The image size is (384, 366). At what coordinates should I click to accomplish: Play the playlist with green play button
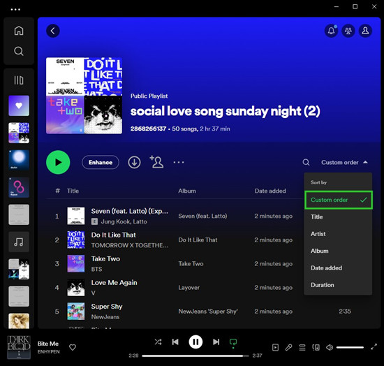click(x=58, y=162)
